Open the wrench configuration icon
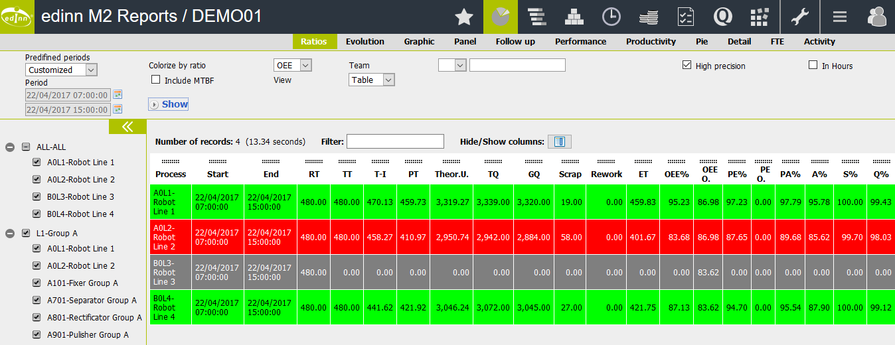The image size is (895, 345). 800,17
